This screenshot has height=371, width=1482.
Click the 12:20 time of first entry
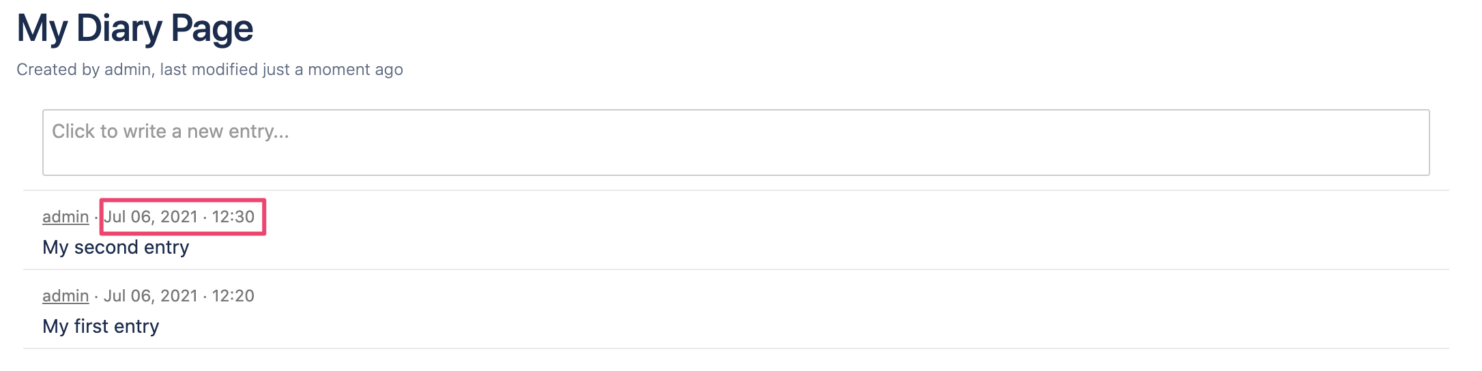point(233,296)
